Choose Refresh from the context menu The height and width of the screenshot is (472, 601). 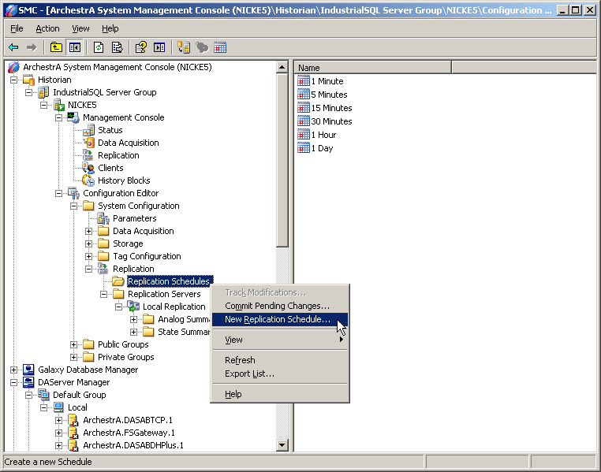point(280,360)
